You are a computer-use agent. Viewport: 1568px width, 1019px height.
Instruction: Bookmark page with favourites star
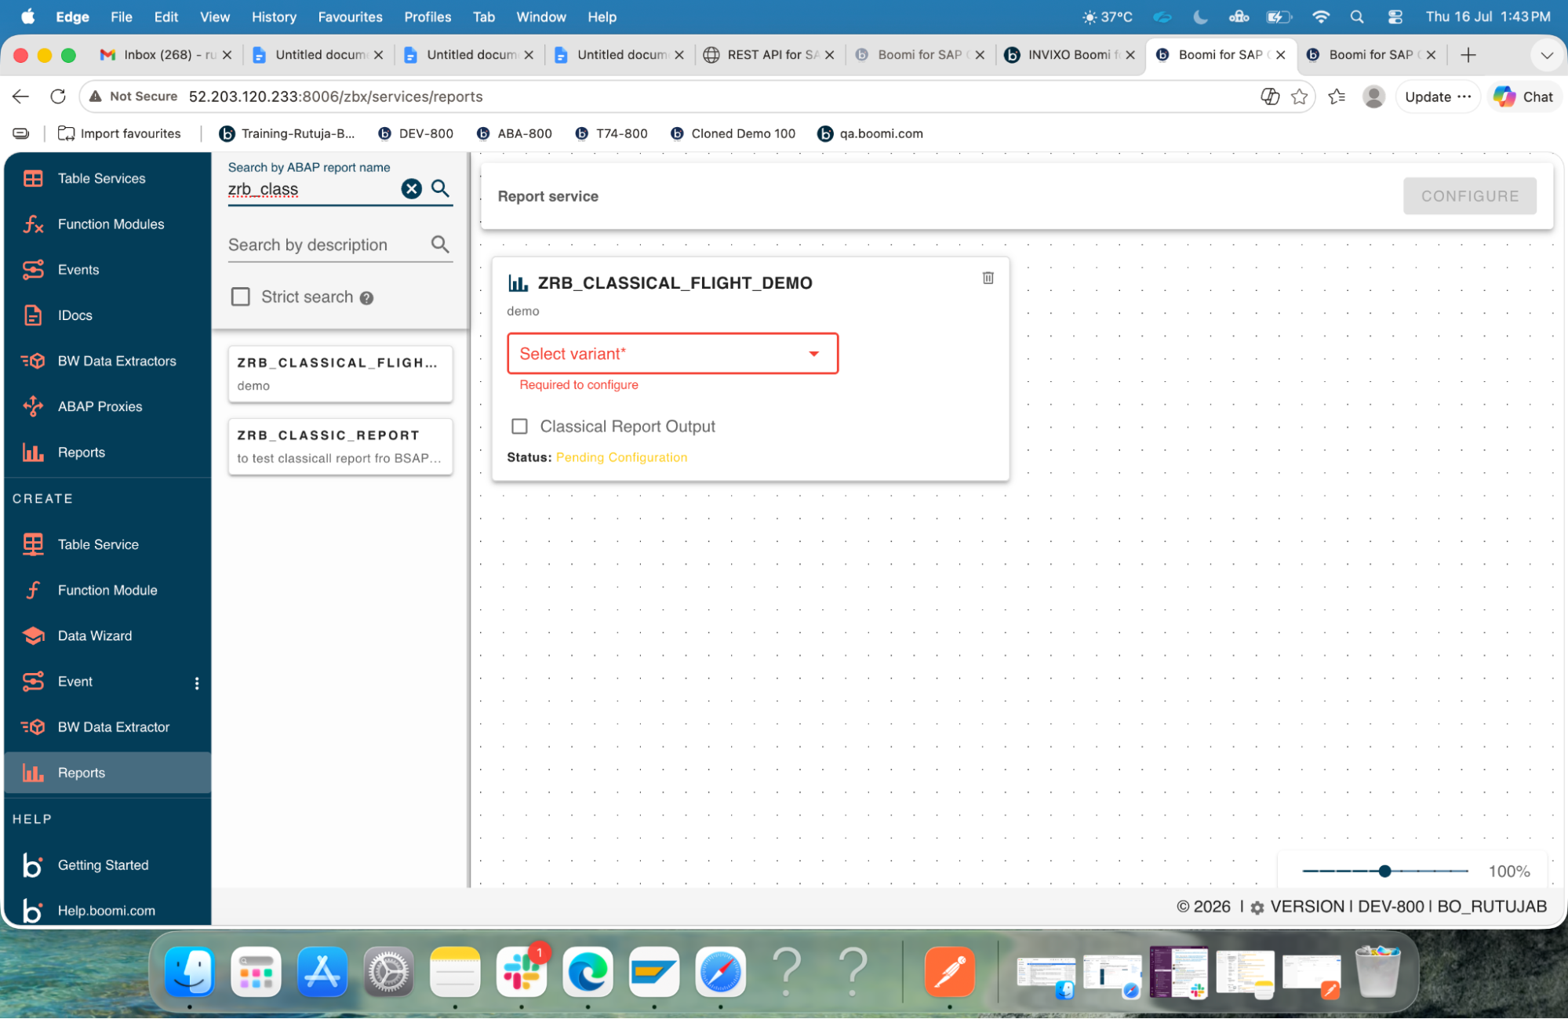(1300, 96)
